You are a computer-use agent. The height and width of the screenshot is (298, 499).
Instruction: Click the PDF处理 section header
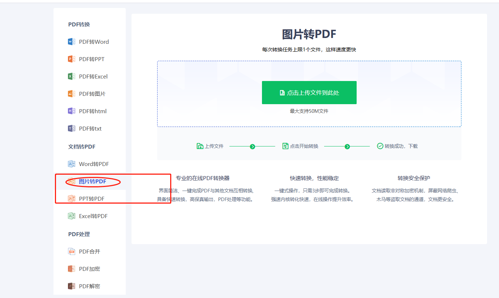(x=79, y=234)
